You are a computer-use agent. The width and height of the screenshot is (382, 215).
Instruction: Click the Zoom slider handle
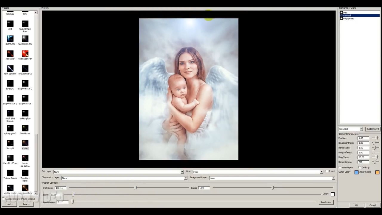point(73,195)
